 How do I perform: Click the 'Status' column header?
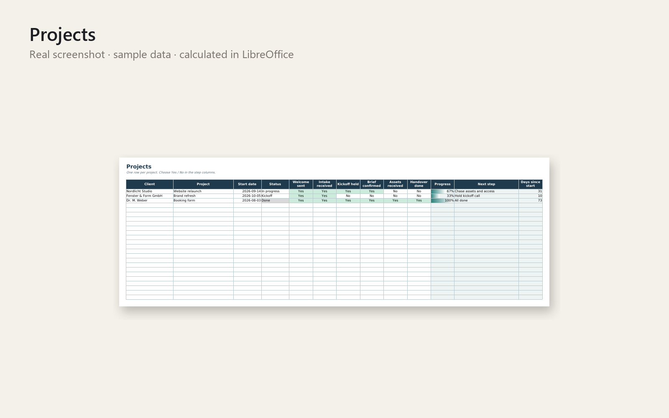click(275, 184)
